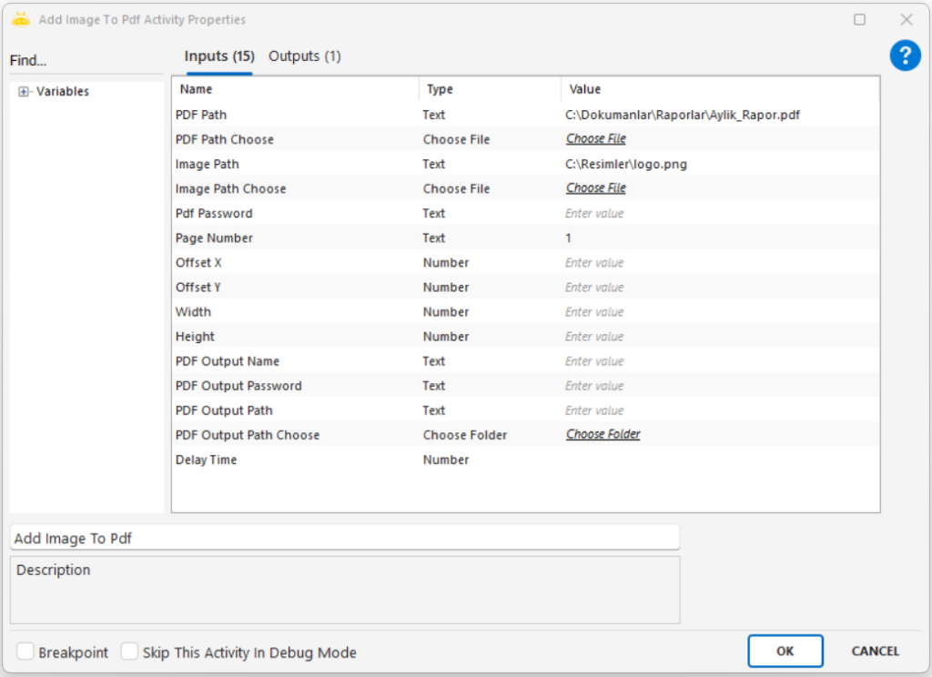Switch to the Outputs (1) tab
Viewport: 932px width, 677px height.
(304, 56)
